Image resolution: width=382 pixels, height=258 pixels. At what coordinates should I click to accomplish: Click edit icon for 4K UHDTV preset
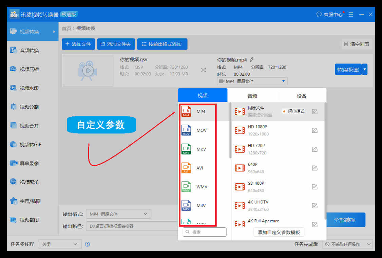[314, 206]
